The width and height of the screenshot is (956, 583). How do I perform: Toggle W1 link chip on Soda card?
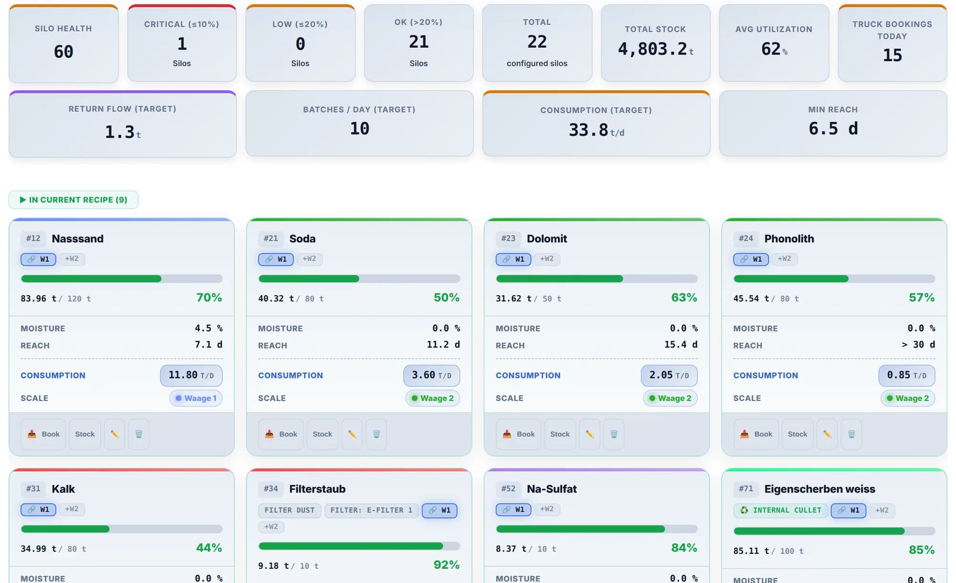pyautogui.click(x=276, y=259)
